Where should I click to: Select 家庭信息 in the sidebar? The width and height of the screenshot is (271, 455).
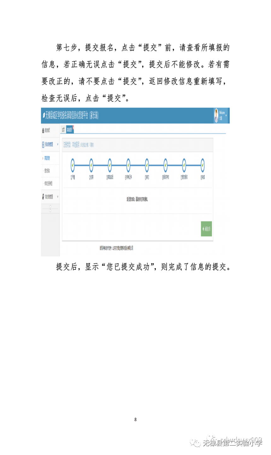pyautogui.click(x=47, y=158)
